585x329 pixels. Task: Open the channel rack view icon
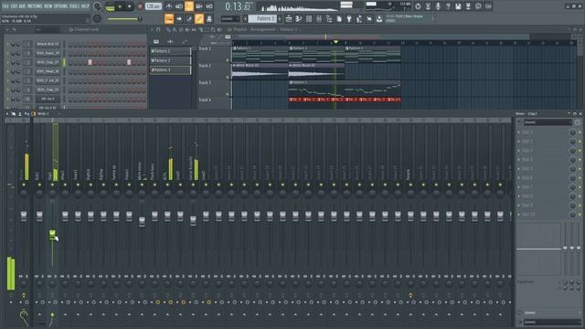pyautogui.click(x=309, y=18)
